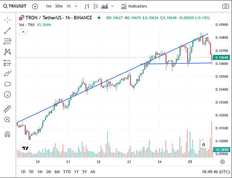Set date range to 1D
This screenshot has width=232, height=178.
point(23,172)
